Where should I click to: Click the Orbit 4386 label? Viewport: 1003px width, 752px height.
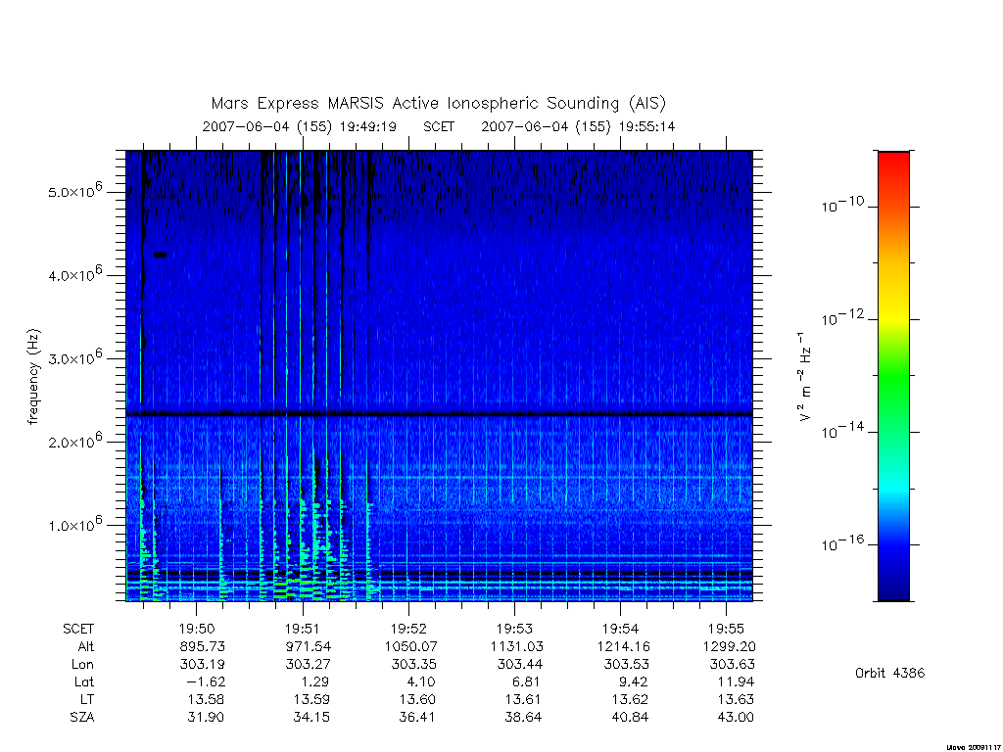click(x=889, y=673)
